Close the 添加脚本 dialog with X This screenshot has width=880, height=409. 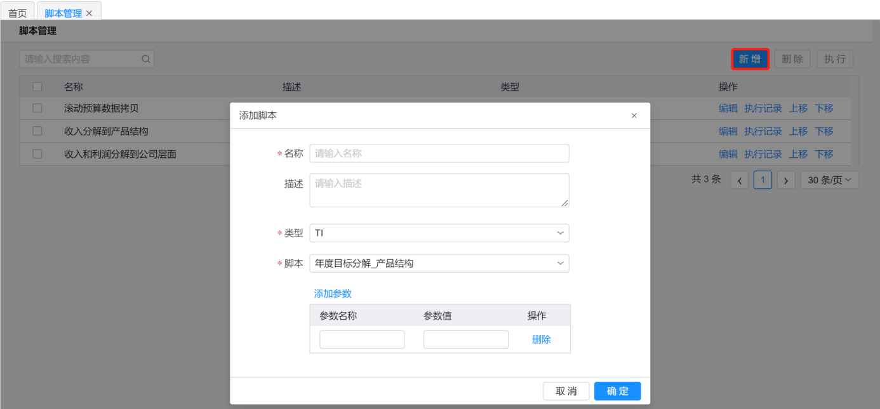tap(634, 115)
